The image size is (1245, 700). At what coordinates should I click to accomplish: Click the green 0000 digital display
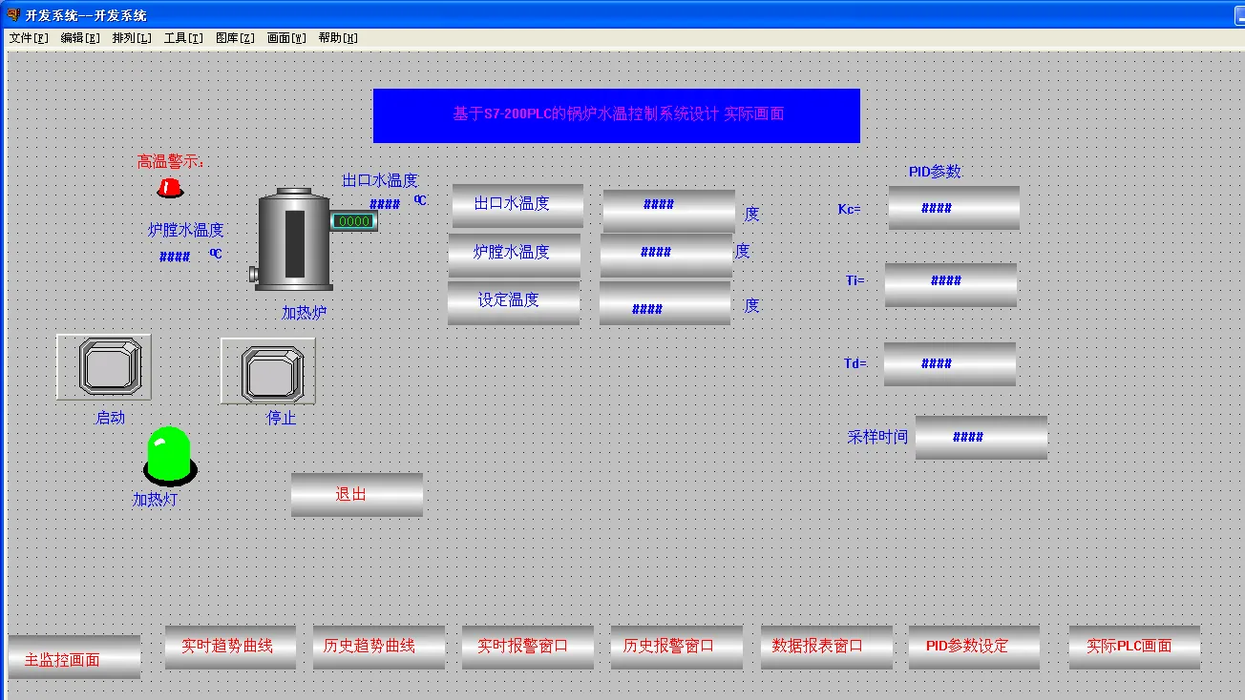354,221
